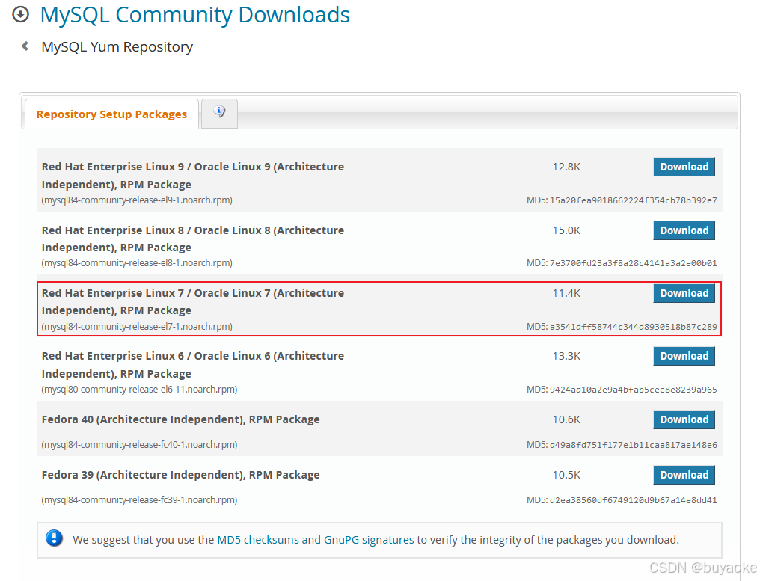The image size is (760, 581).
Task: Open the MySQL Community Downloads heading link
Action: 194,15
